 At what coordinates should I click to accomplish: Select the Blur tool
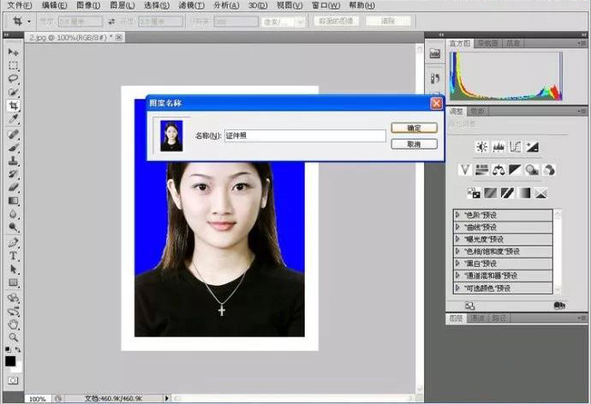[x=13, y=214]
